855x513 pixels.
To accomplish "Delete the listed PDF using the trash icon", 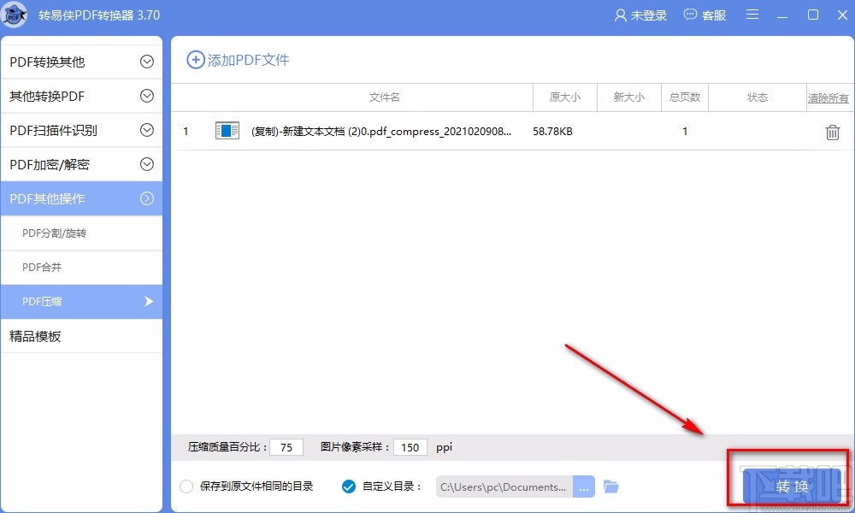I will coord(832,132).
